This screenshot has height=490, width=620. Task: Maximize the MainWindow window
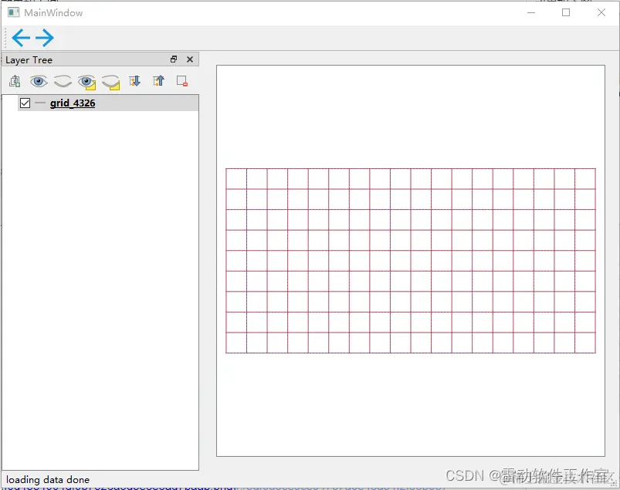pyautogui.click(x=566, y=12)
